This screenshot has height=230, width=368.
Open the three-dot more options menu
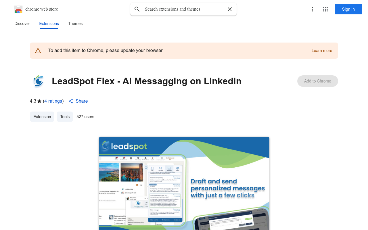coord(312,9)
